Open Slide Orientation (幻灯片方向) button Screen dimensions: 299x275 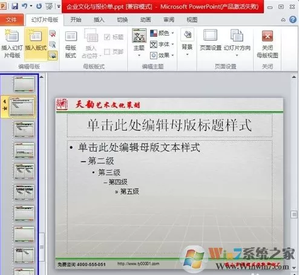237,43
